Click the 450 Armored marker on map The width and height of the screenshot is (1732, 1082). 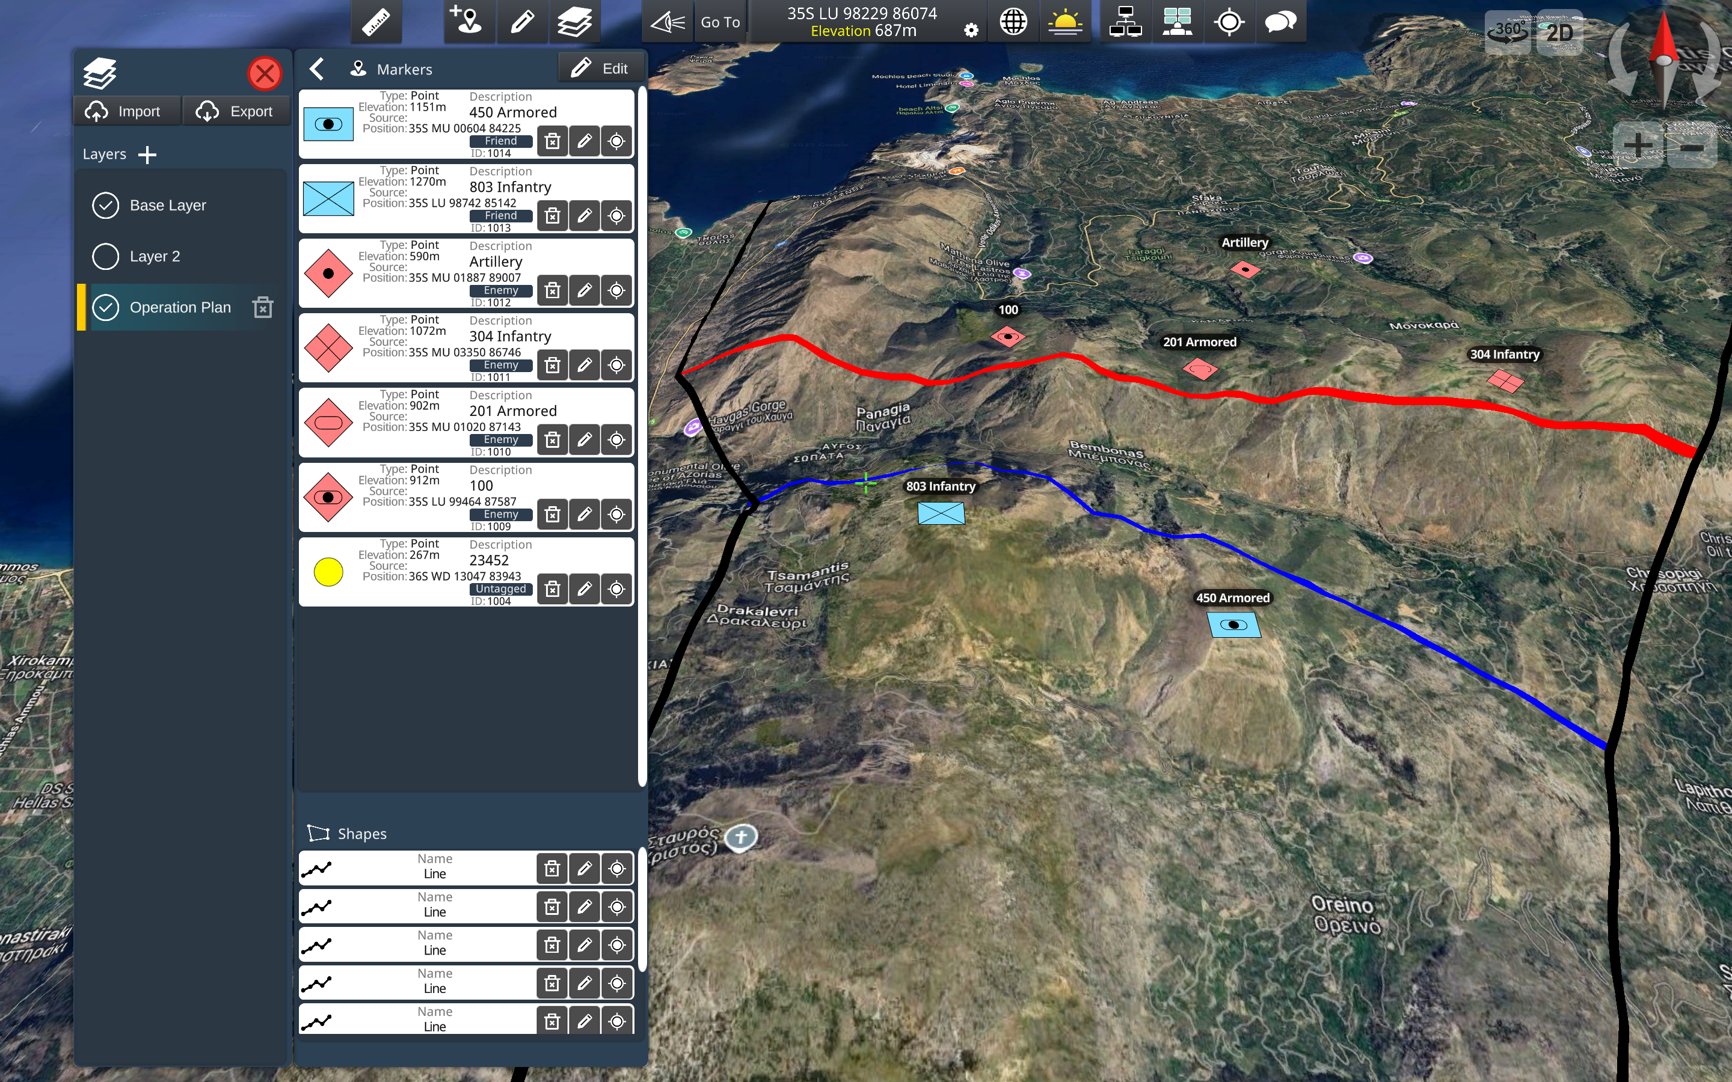(x=1233, y=625)
